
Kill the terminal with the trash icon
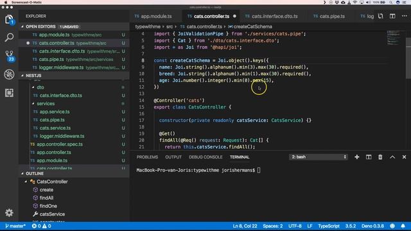coord(380,157)
